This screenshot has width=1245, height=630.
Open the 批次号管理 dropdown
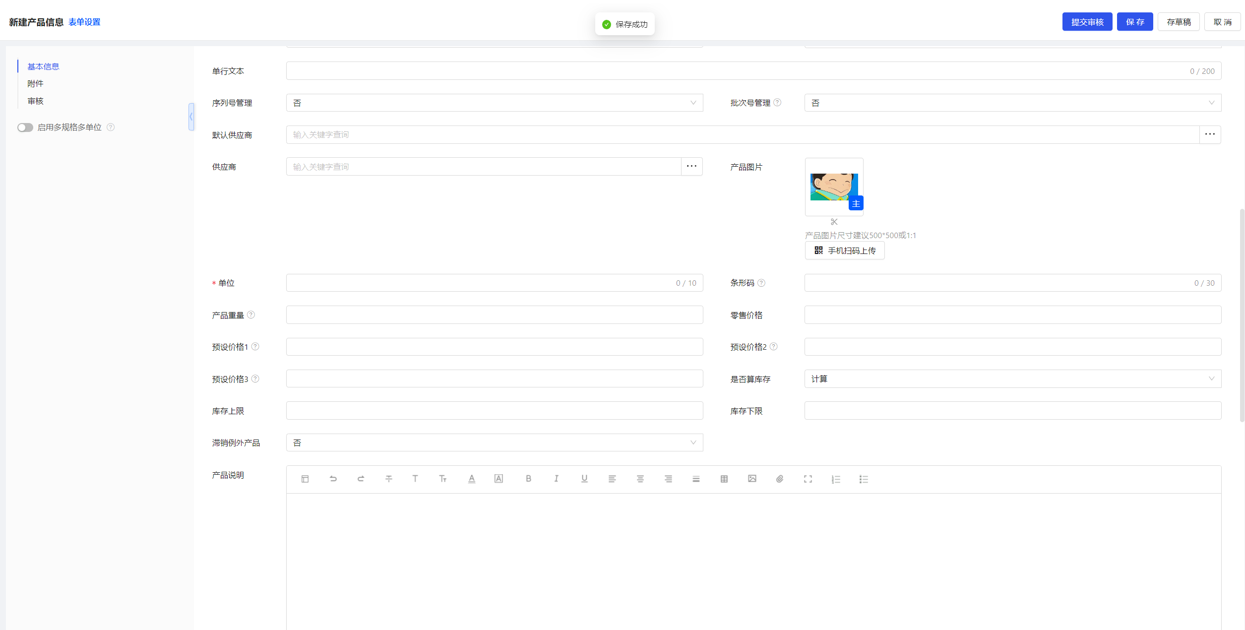coord(1013,103)
